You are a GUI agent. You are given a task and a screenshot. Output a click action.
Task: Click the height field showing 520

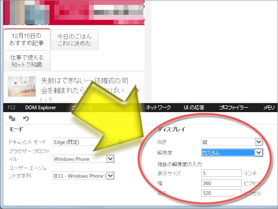(221, 193)
